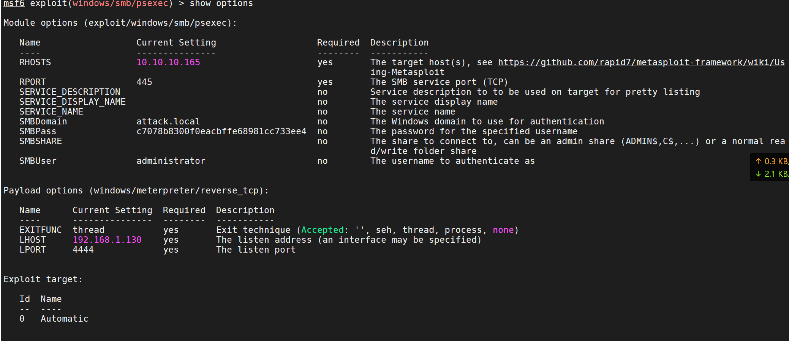
Task: Click the SERVICE_DISPLAY_NAME option name
Action: (x=73, y=102)
